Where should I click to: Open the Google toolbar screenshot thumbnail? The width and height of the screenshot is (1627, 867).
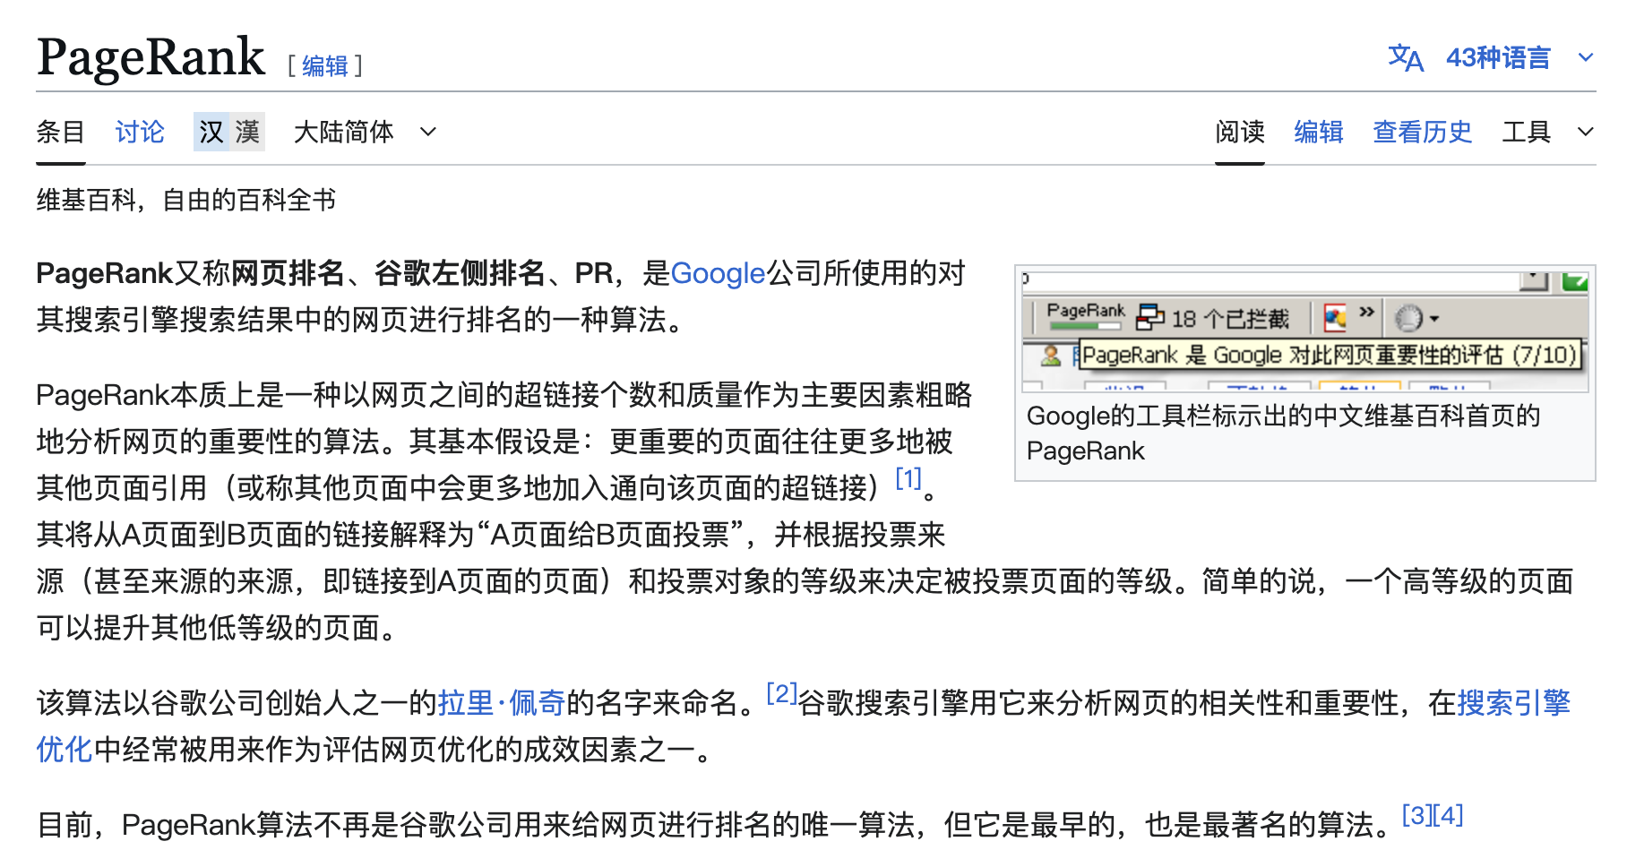(1305, 330)
